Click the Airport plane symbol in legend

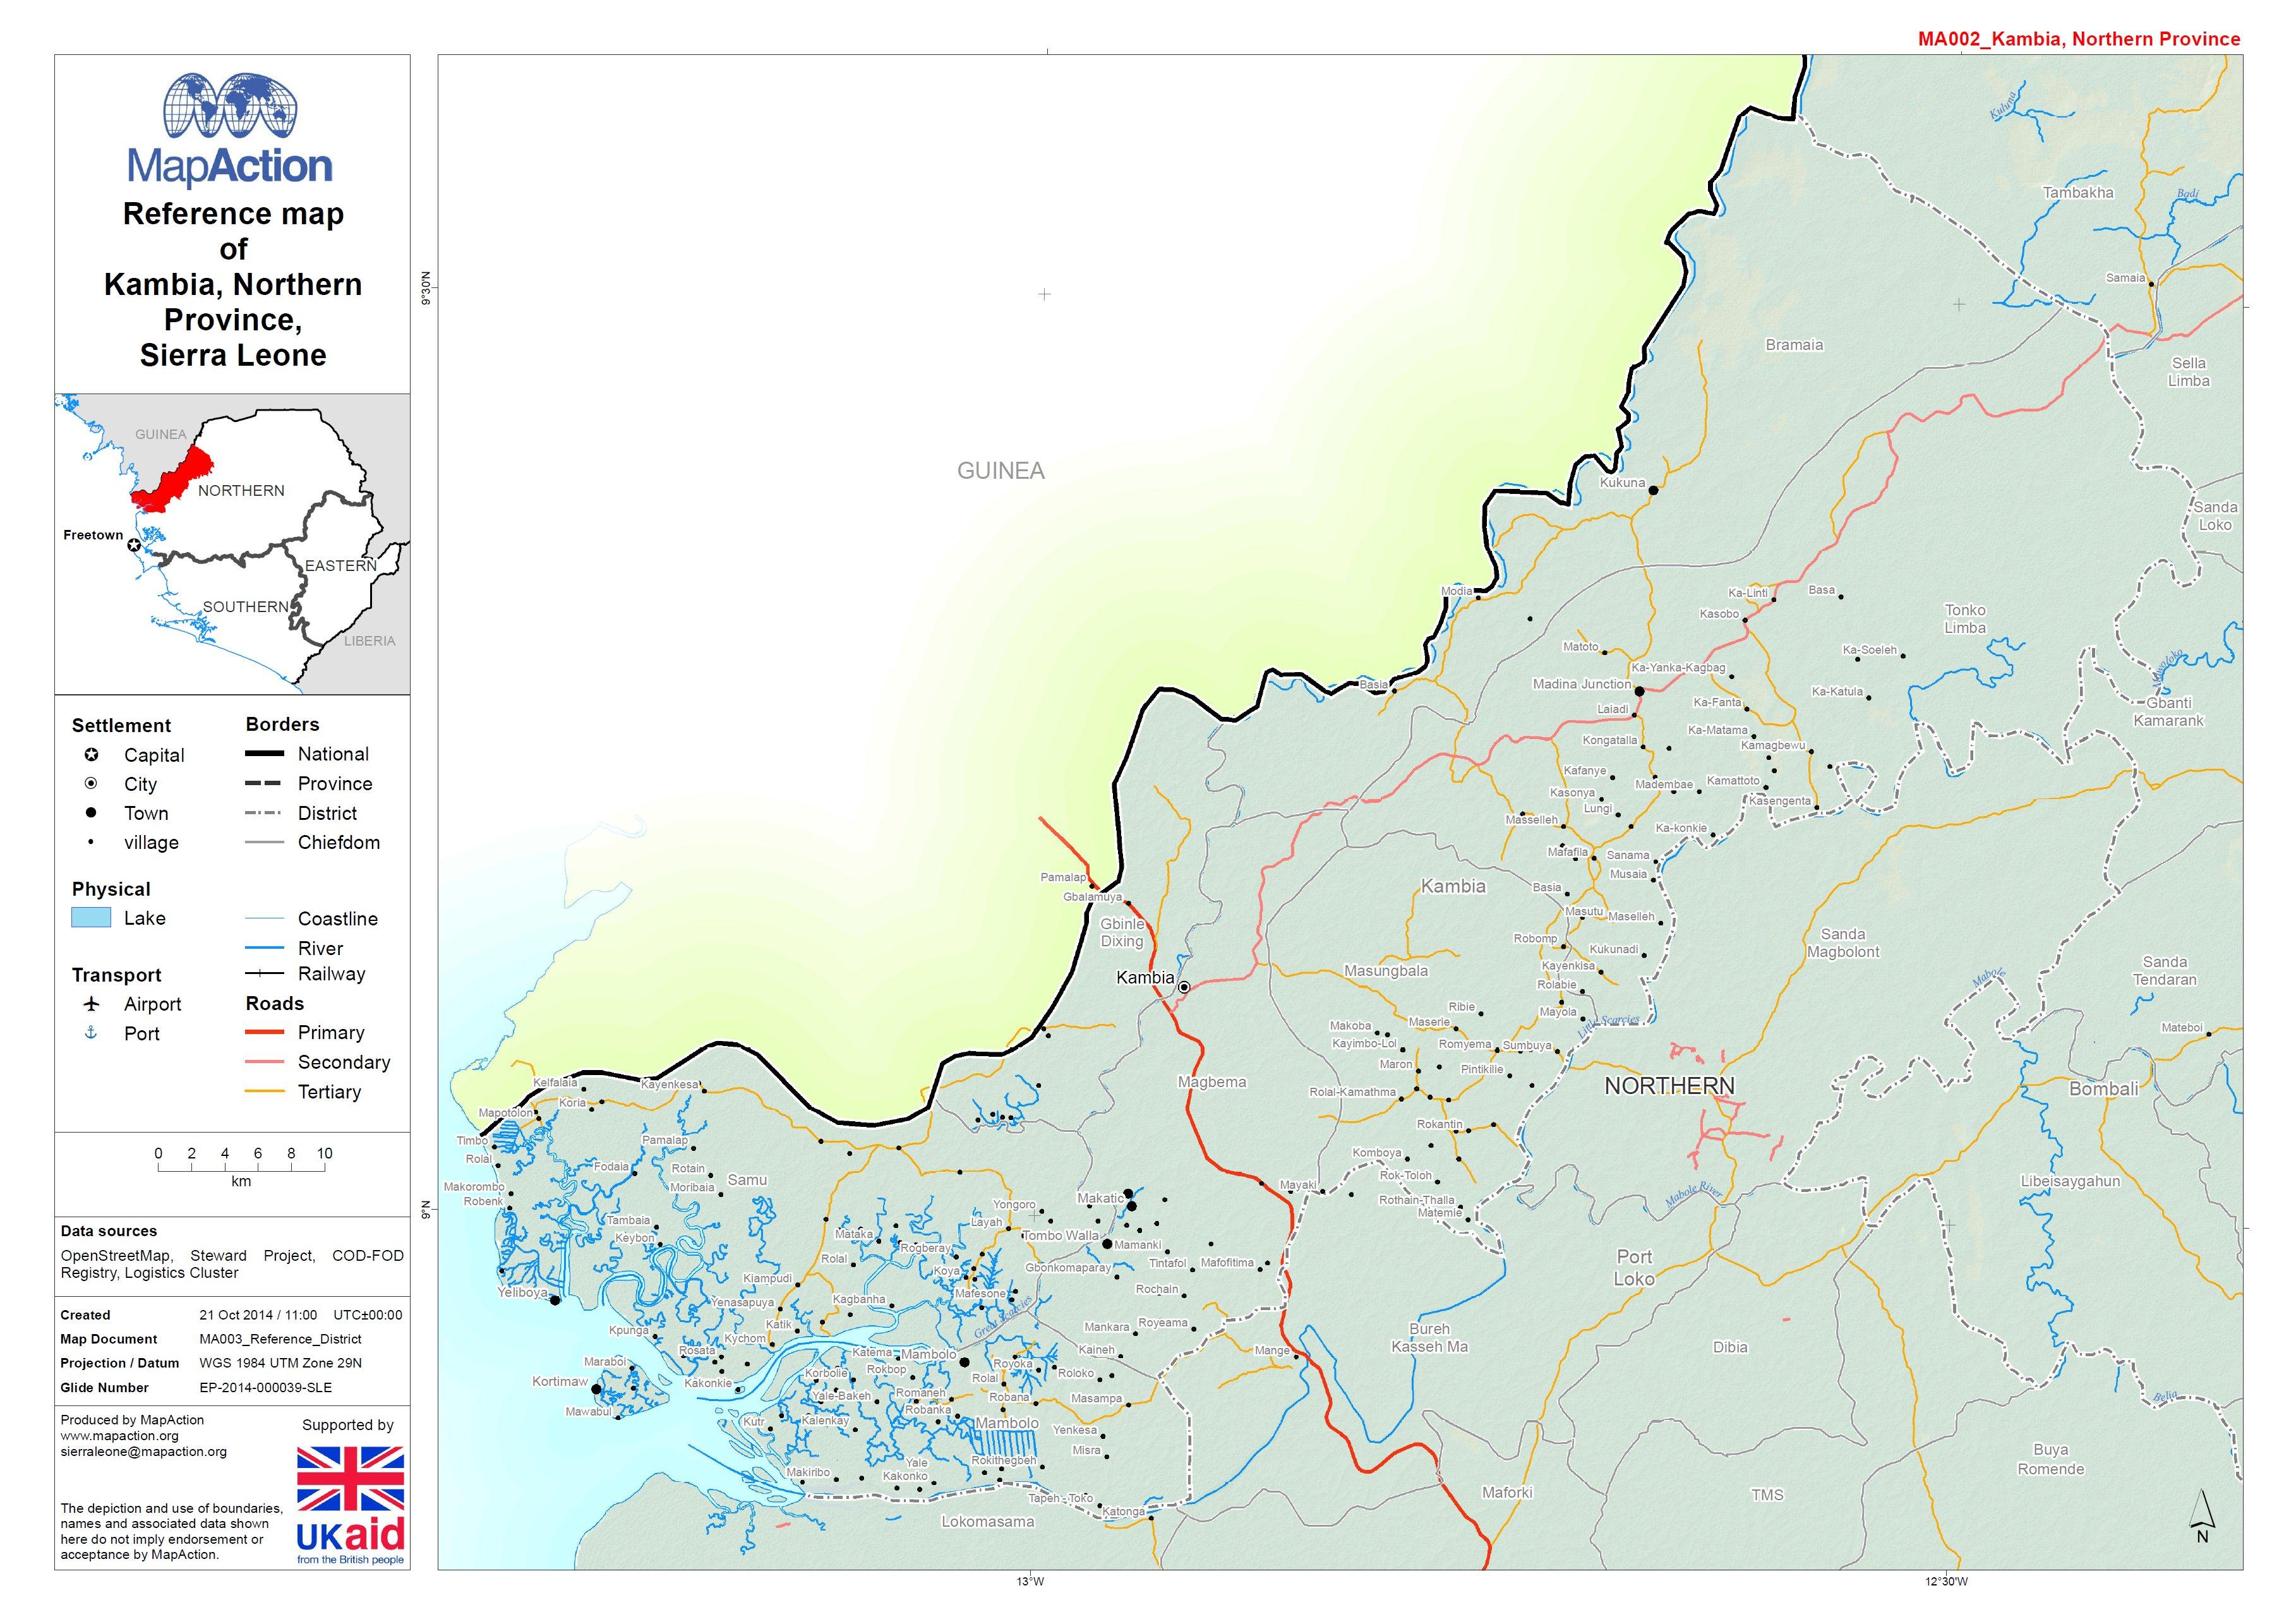[91, 1004]
